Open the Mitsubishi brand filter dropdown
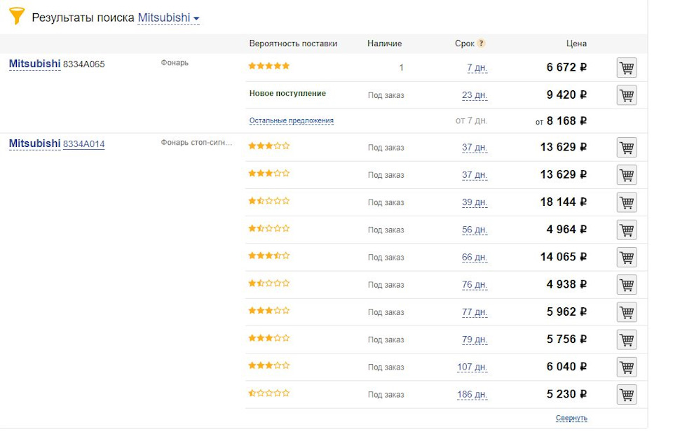Screen dimensions: 673x434 168,18
